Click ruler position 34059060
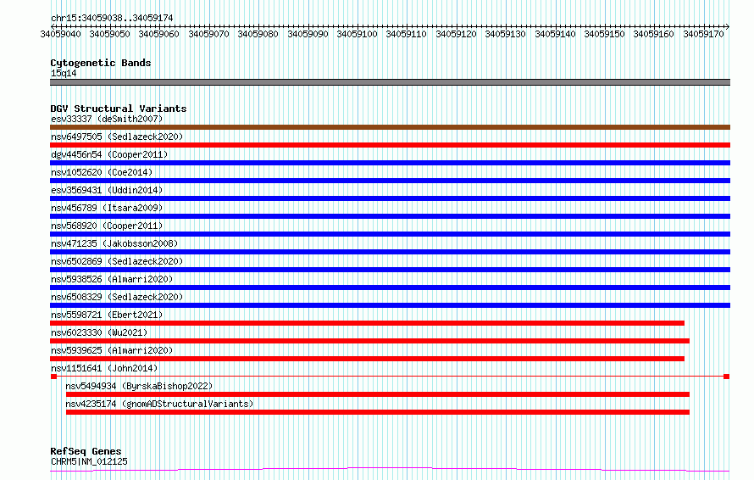This screenshot has height=480, width=754. click(158, 34)
